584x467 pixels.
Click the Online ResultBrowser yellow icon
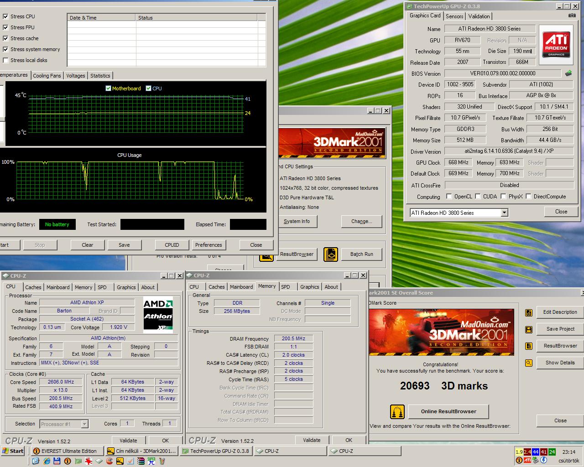(397, 412)
